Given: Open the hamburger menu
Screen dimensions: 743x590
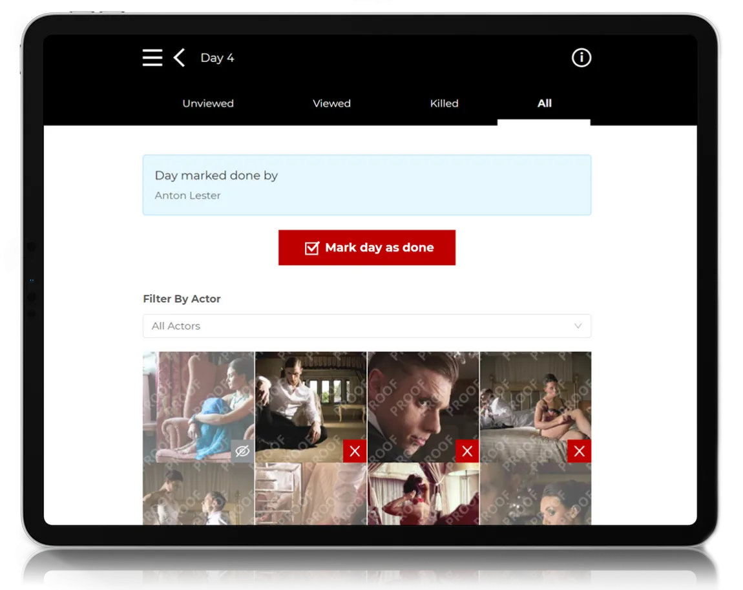Looking at the screenshot, I should 152,58.
